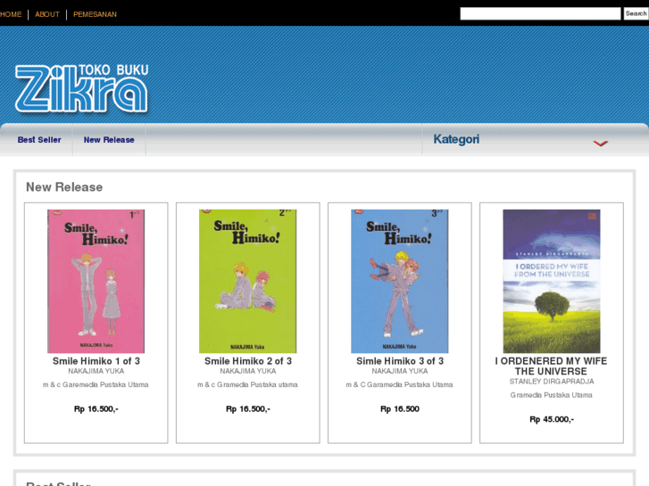Image resolution: width=649 pixels, height=486 pixels.
Task: Click author NAKAJIMA YUKA under volume 1
Action: pos(96,372)
